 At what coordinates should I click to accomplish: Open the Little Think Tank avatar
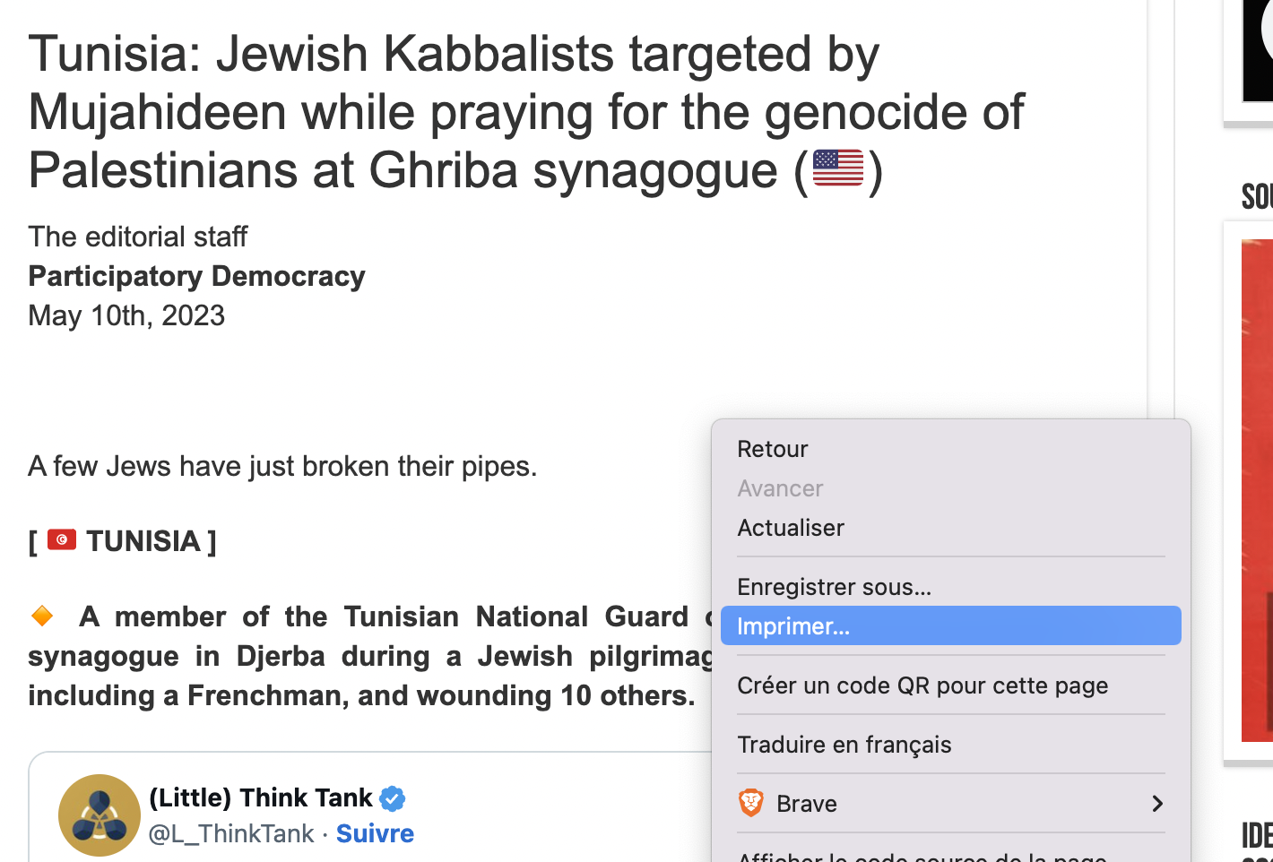(100, 815)
